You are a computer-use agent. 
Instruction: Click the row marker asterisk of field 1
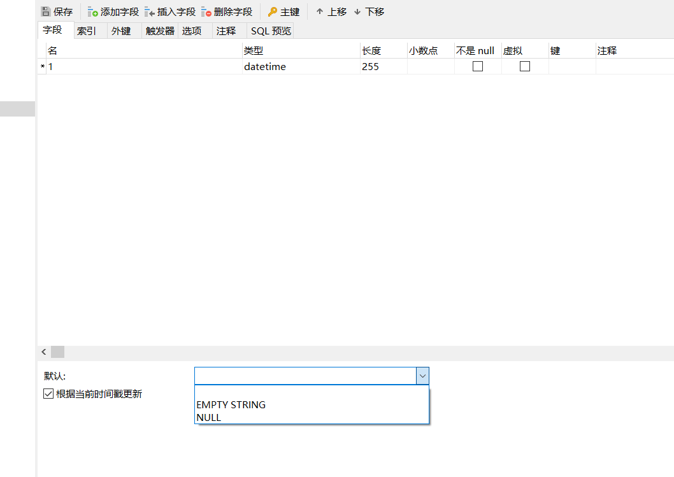[42, 67]
